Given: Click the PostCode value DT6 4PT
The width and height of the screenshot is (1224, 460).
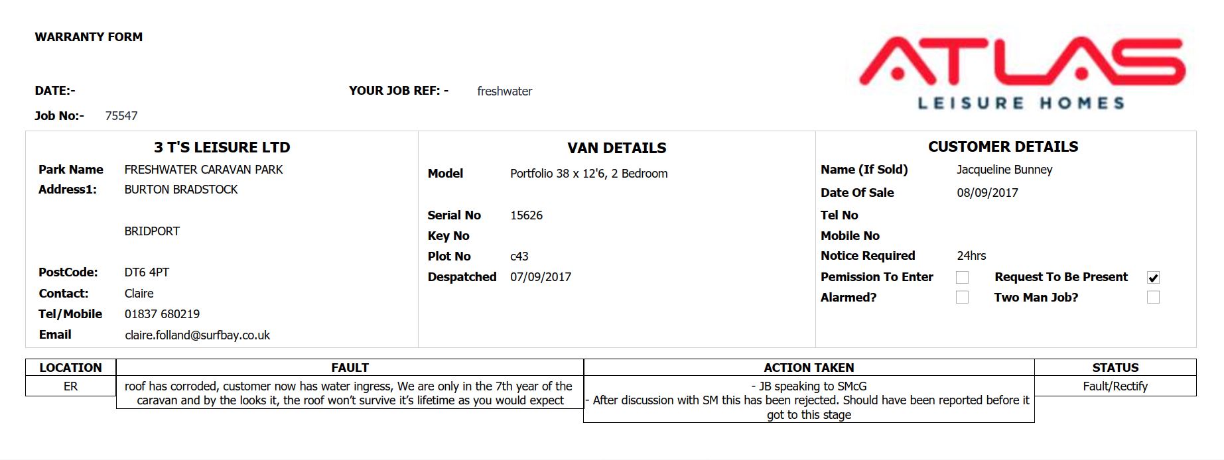Looking at the screenshot, I should coord(147,272).
